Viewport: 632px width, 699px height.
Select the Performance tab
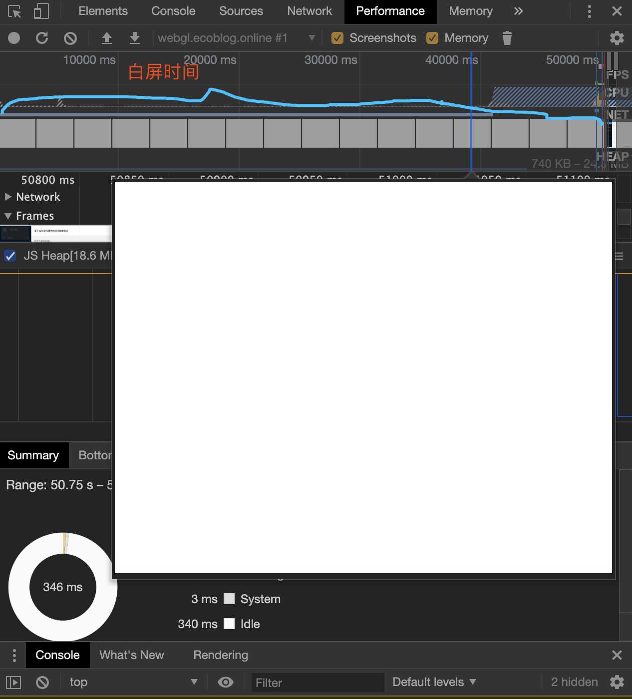point(390,11)
